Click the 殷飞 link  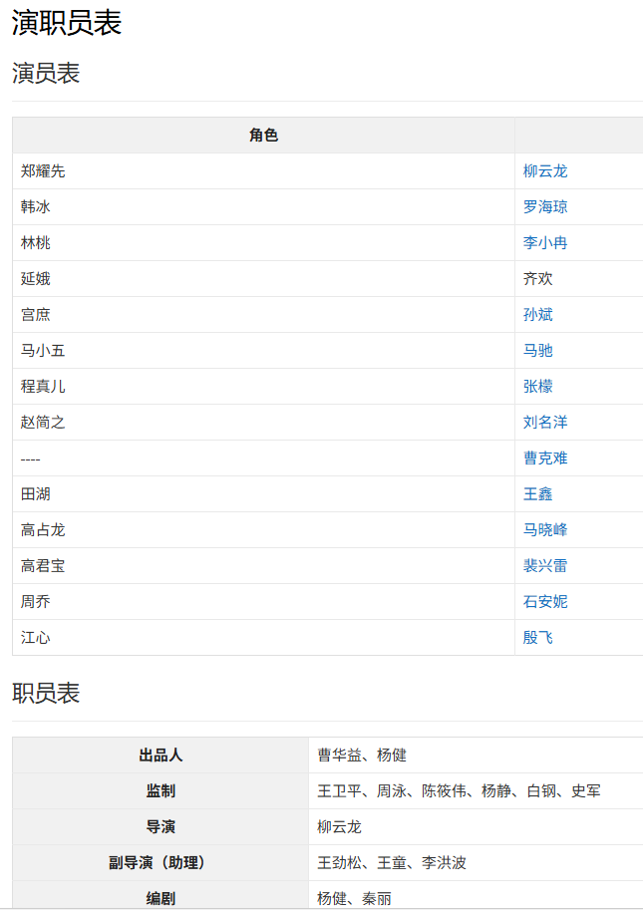pos(538,638)
